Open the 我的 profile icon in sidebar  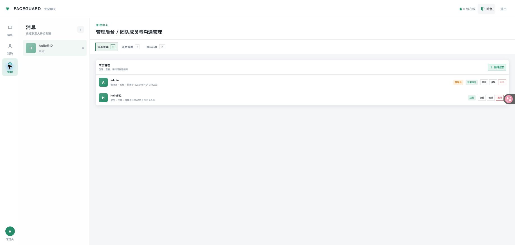(x=10, y=46)
